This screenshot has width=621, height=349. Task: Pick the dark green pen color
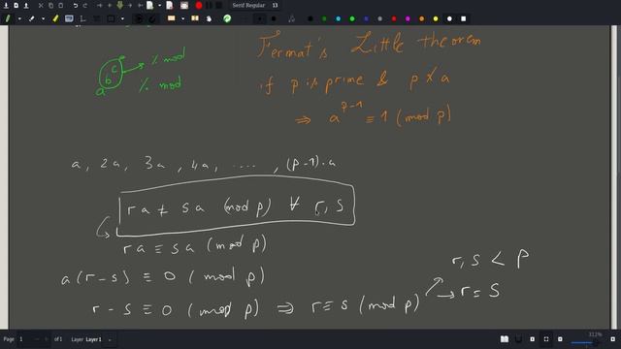tap(324, 18)
